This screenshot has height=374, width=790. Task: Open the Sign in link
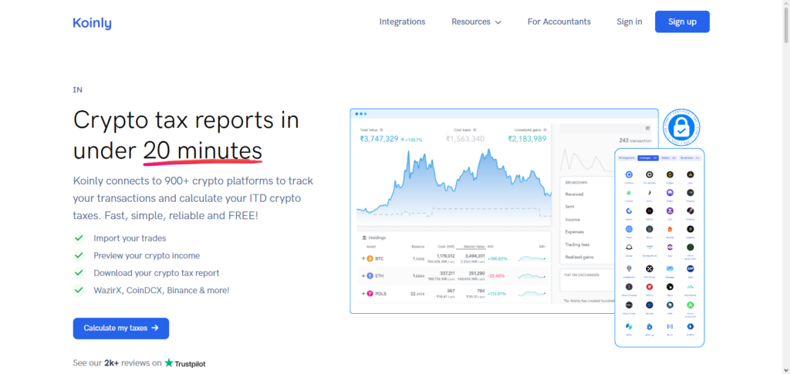pyautogui.click(x=629, y=22)
